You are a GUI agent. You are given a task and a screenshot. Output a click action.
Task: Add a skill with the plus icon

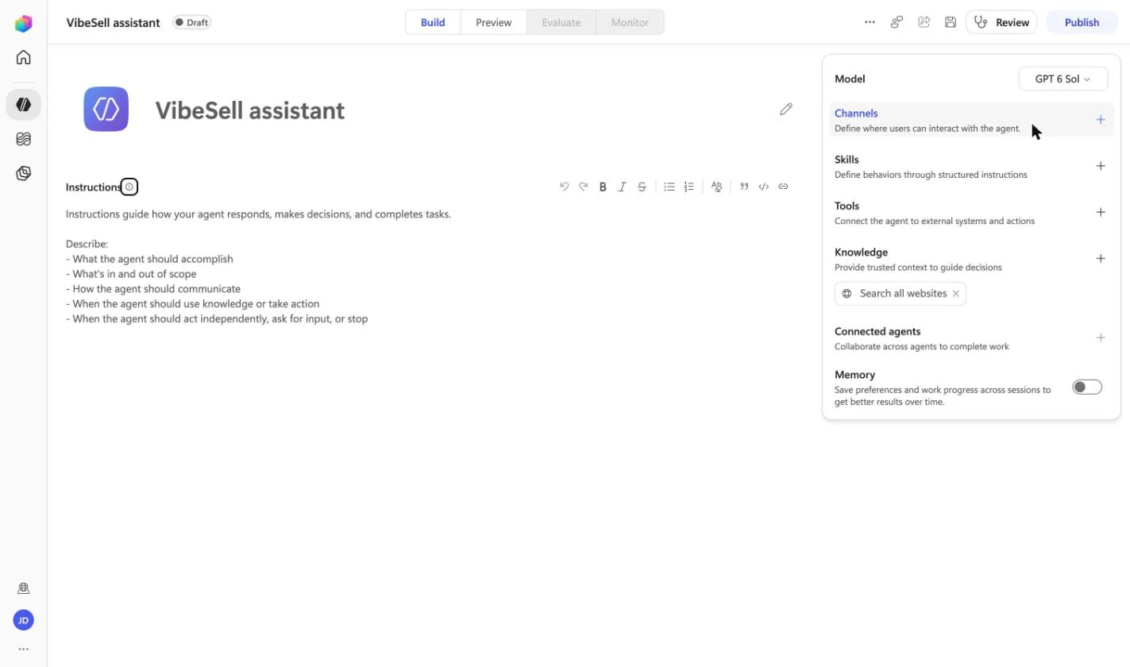coord(1101,166)
